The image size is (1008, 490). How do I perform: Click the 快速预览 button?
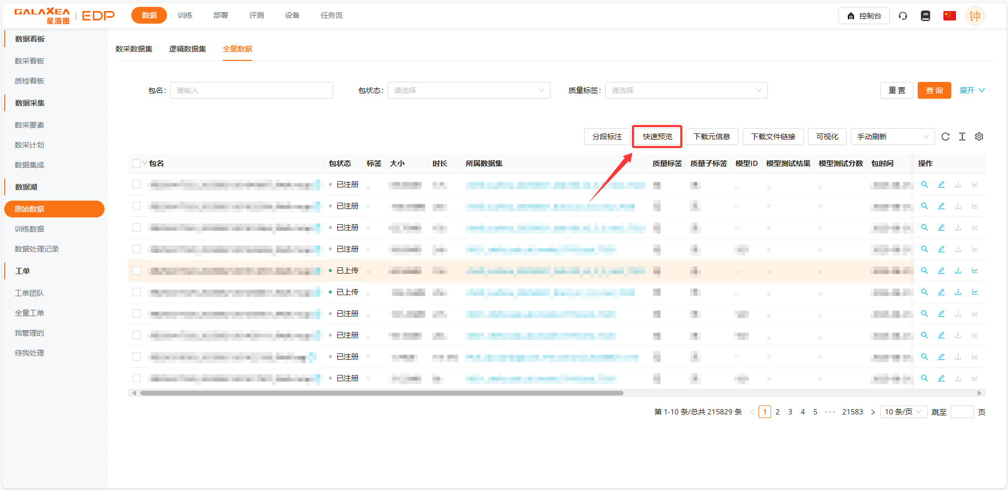pyautogui.click(x=657, y=137)
